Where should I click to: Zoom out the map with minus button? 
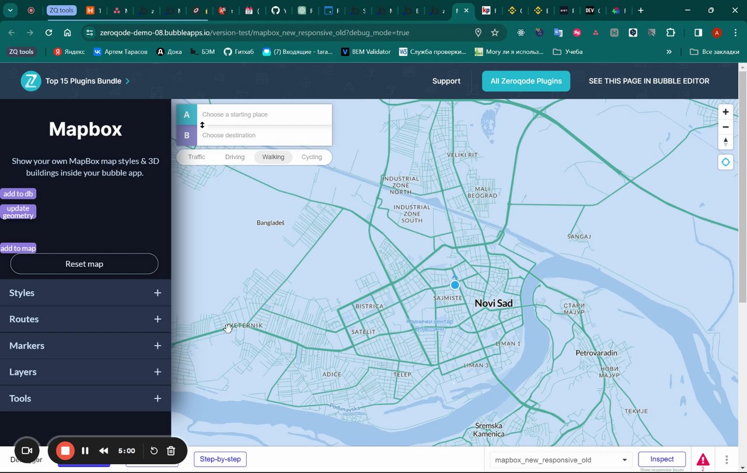tap(725, 127)
